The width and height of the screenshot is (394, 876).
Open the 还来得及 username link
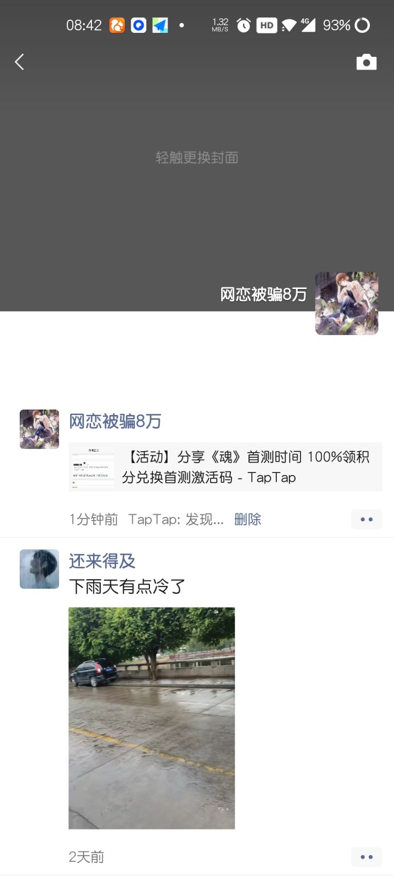pyautogui.click(x=102, y=561)
